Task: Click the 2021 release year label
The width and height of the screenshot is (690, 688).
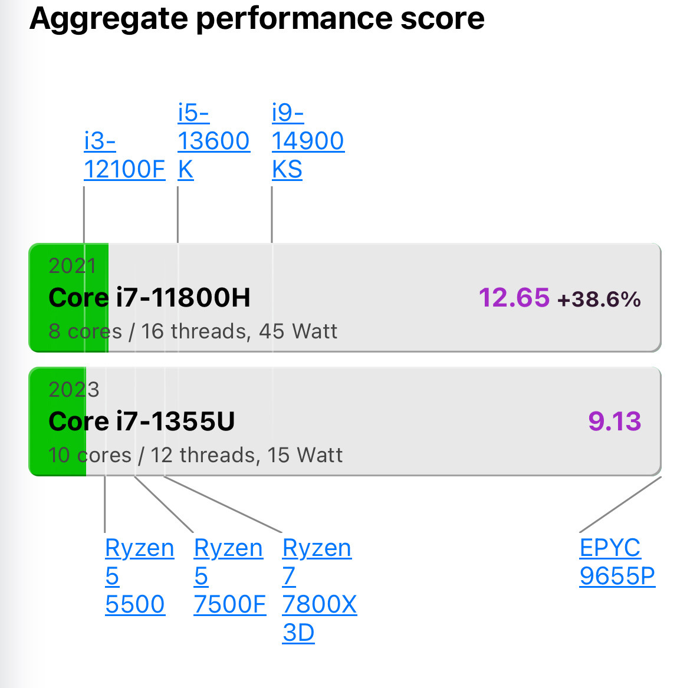Action: click(x=72, y=266)
